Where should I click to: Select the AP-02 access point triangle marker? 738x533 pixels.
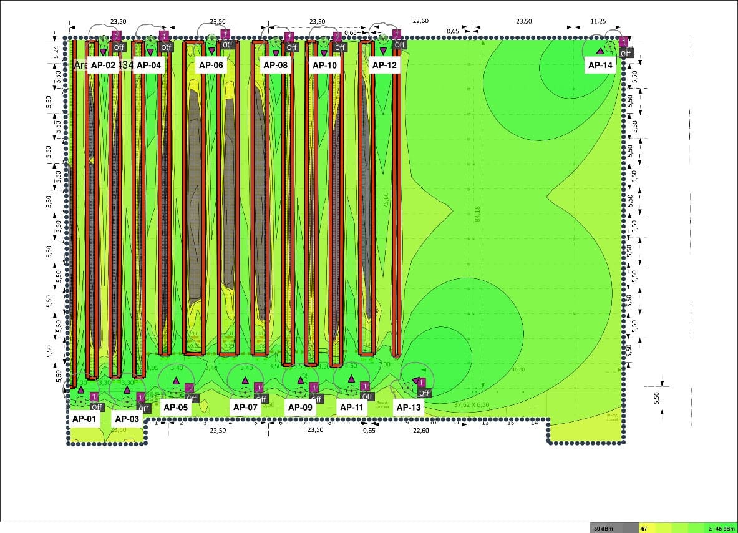coord(103,52)
